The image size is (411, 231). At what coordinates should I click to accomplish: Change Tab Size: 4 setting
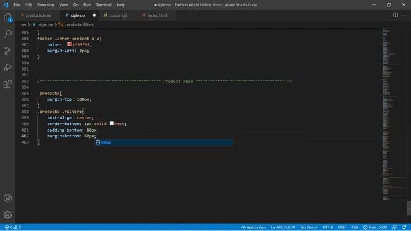309,227
